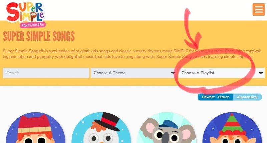
Task: Click the owl in the Simple logo
Action: 34,15
